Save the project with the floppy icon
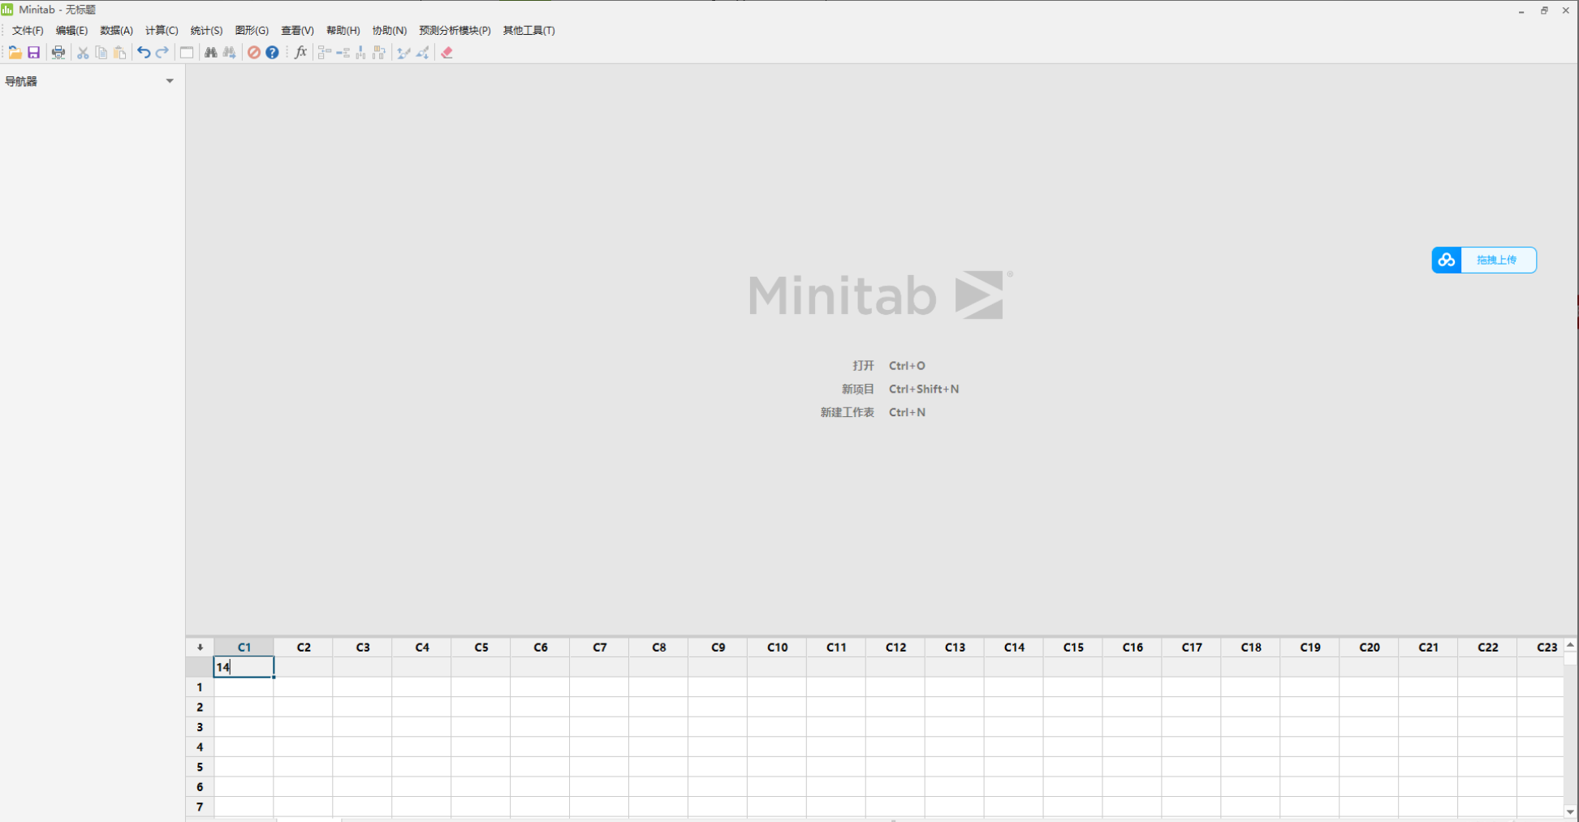The height and width of the screenshot is (822, 1579). [x=33, y=53]
